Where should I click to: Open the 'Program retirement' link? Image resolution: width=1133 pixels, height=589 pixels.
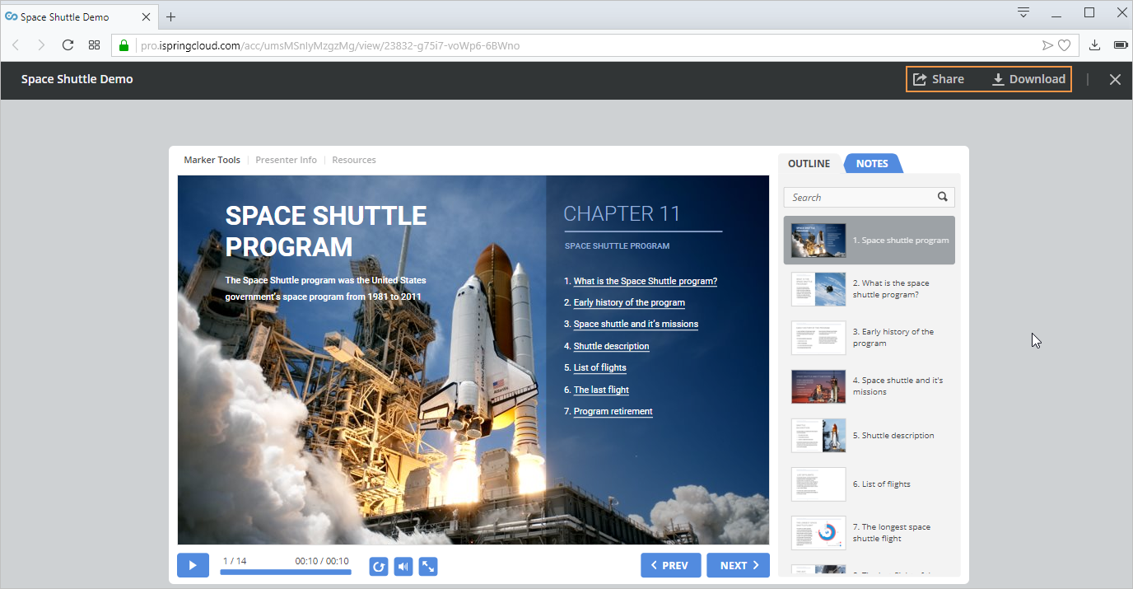[613, 411]
